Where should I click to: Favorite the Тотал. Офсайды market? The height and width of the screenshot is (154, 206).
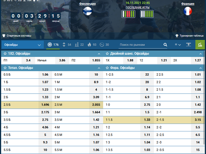pyautogui.click(x=5, y=68)
